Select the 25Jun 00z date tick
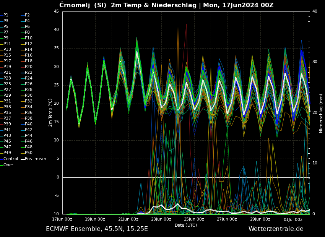The image size is (325, 237). tap(194, 219)
